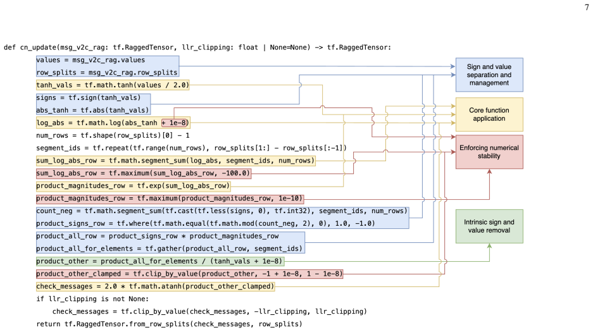Select the product_all_for_elements gather line
This screenshot has width=593, height=332.
pyautogui.click(x=170, y=249)
